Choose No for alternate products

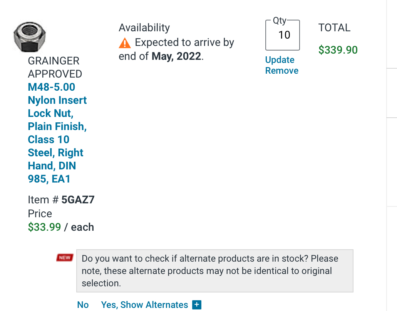(83, 305)
